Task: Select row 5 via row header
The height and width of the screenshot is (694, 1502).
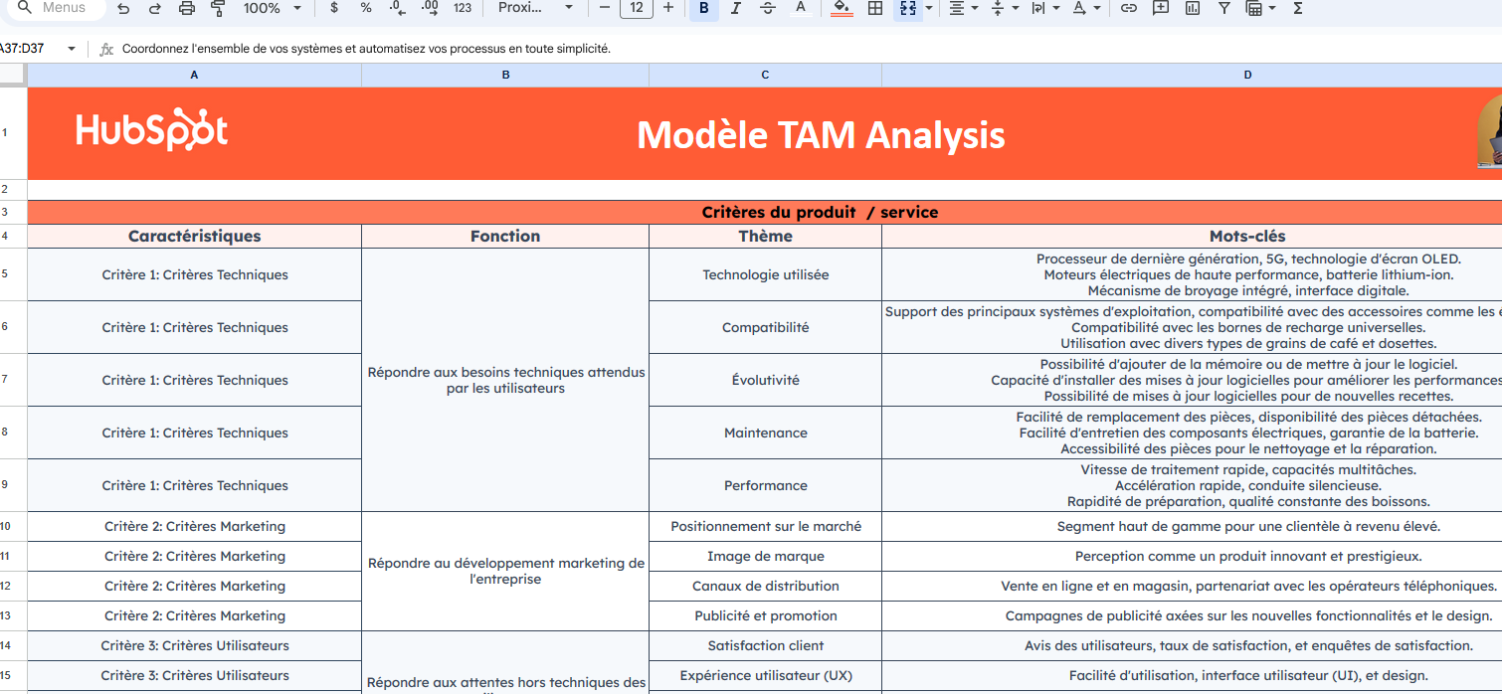Action: [x=13, y=274]
